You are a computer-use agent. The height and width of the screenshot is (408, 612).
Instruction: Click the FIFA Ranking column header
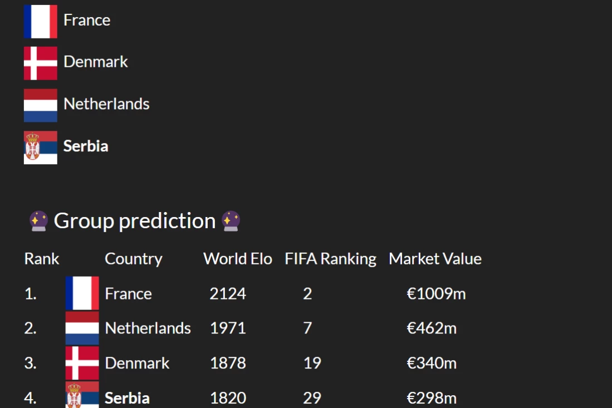coord(330,259)
